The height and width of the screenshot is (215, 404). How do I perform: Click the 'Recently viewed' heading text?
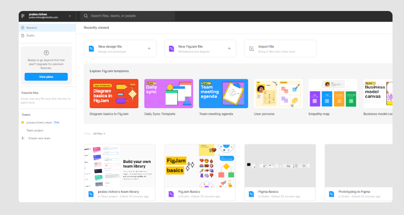pyautogui.click(x=96, y=28)
